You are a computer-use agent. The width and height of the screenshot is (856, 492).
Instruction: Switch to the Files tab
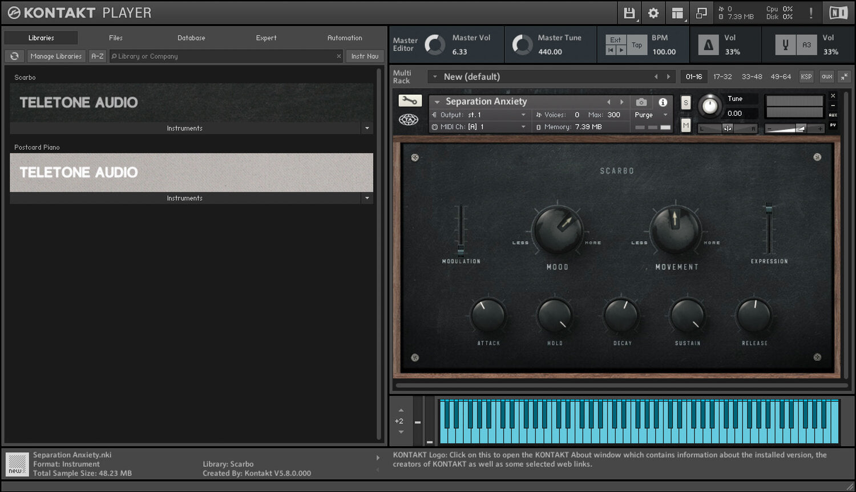(x=116, y=38)
